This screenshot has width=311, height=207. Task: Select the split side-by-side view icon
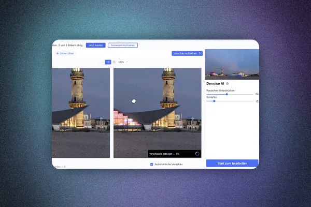[x=108, y=62]
